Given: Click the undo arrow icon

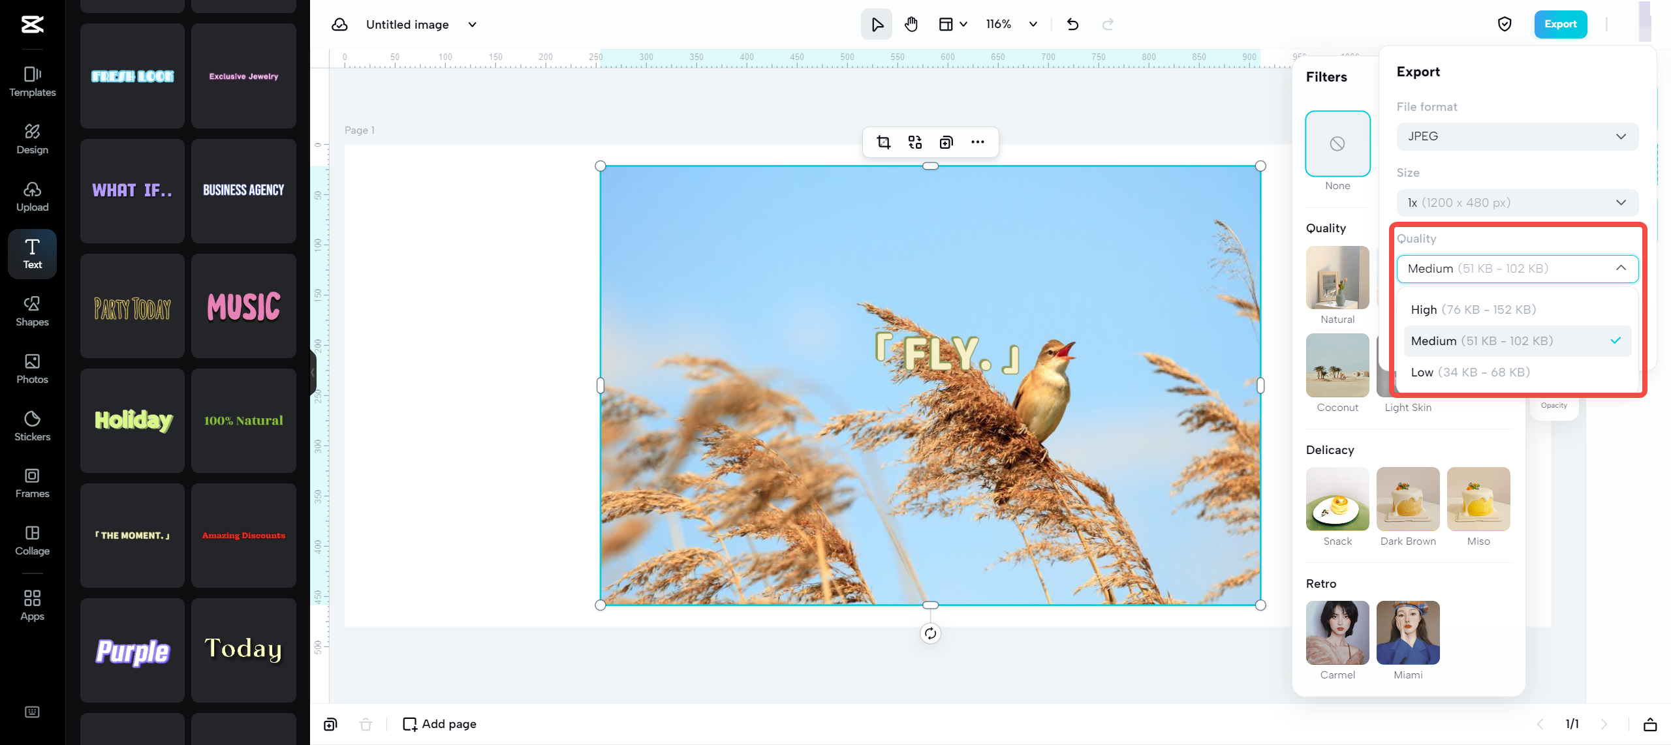Looking at the screenshot, I should pos(1072,25).
